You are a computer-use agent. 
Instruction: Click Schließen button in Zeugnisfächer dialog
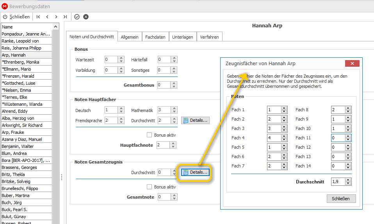(x=341, y=199)
